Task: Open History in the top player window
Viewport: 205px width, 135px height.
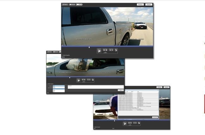Action: point(140,4)
